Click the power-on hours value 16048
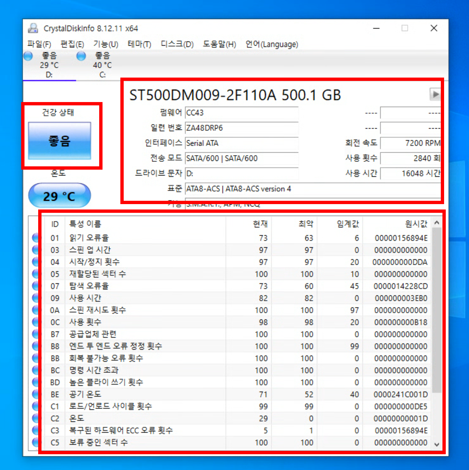Screen dimensions: 469x470 pos(410,173)
